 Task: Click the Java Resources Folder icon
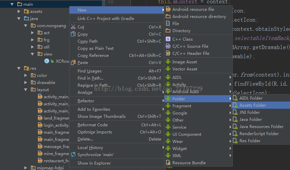click(235, 127)
